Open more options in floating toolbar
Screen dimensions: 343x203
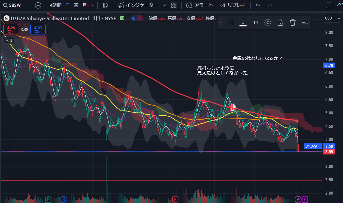(305, 22)
